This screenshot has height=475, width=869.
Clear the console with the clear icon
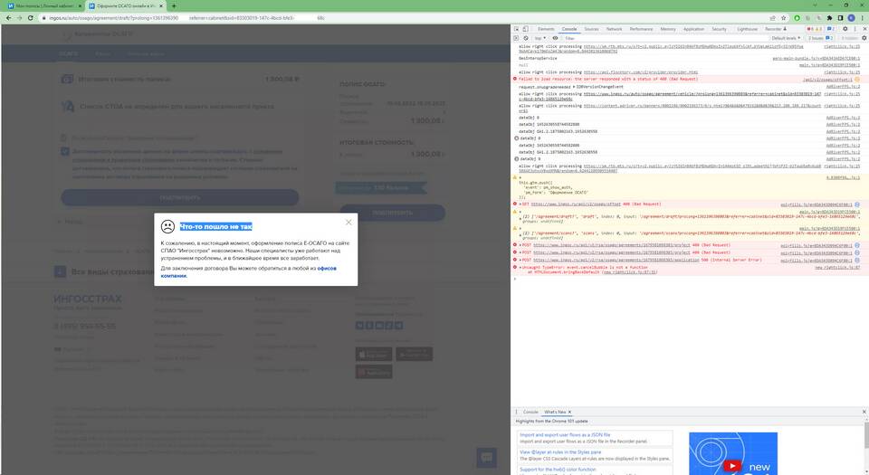click(x=528, y=38)
